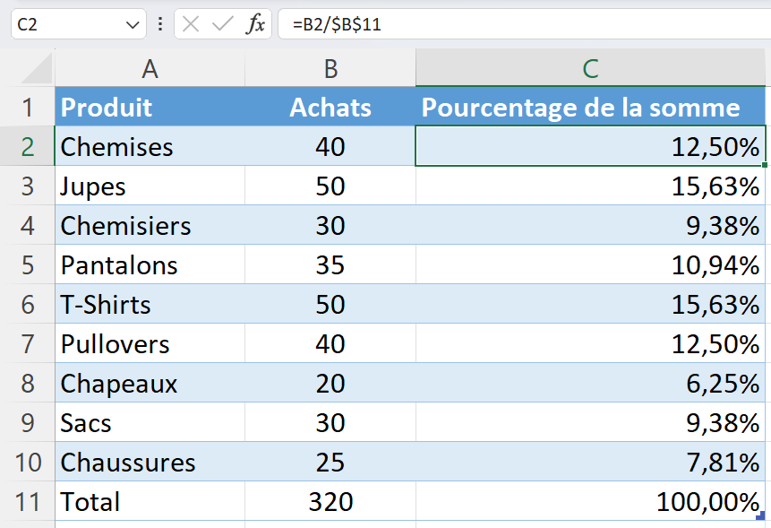Click the Achats value 50 for T-Shirts
The image size is (771, 528).
[x=330, y=304]
